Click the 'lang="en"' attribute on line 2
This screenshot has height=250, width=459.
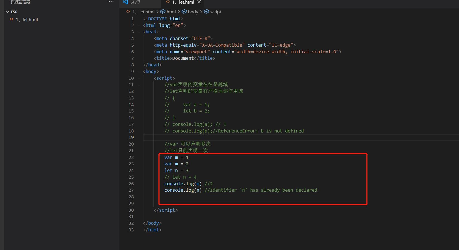[171, 25]
